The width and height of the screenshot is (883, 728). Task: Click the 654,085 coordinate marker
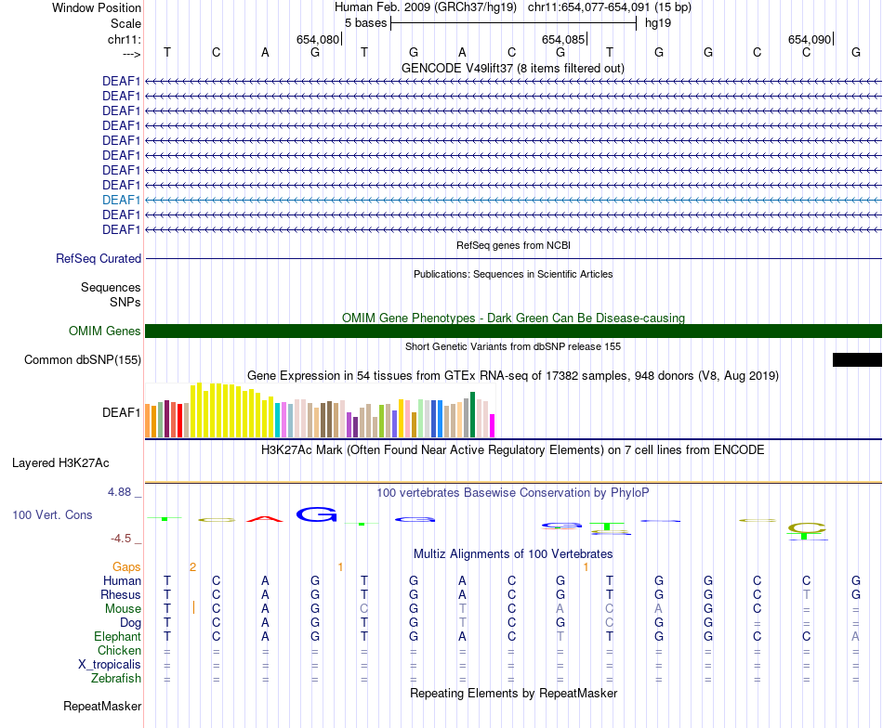point(563,39)
